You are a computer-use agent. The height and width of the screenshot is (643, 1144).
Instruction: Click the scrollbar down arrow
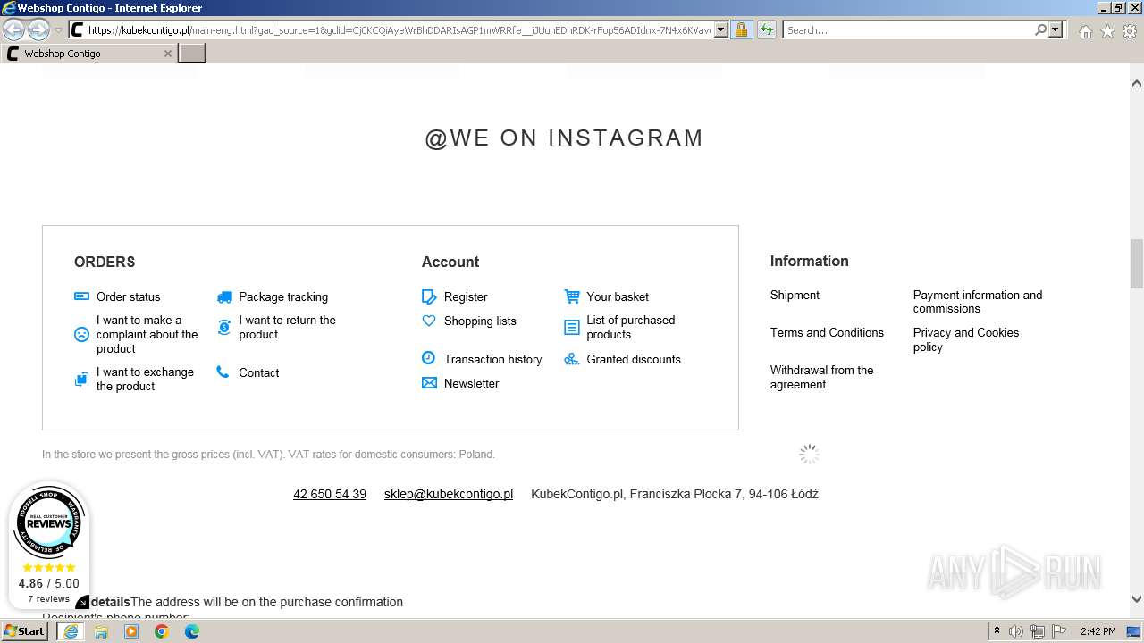(1137, 599)
